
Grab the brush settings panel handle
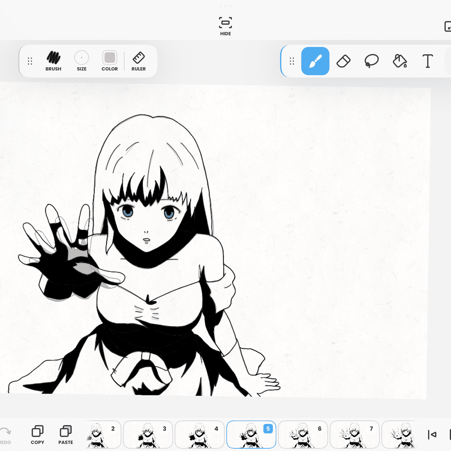click(x=30, y=61)
